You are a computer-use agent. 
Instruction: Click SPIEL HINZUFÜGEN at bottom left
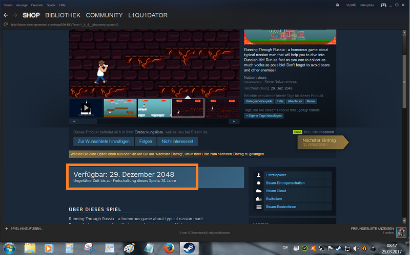click(24, 228)
